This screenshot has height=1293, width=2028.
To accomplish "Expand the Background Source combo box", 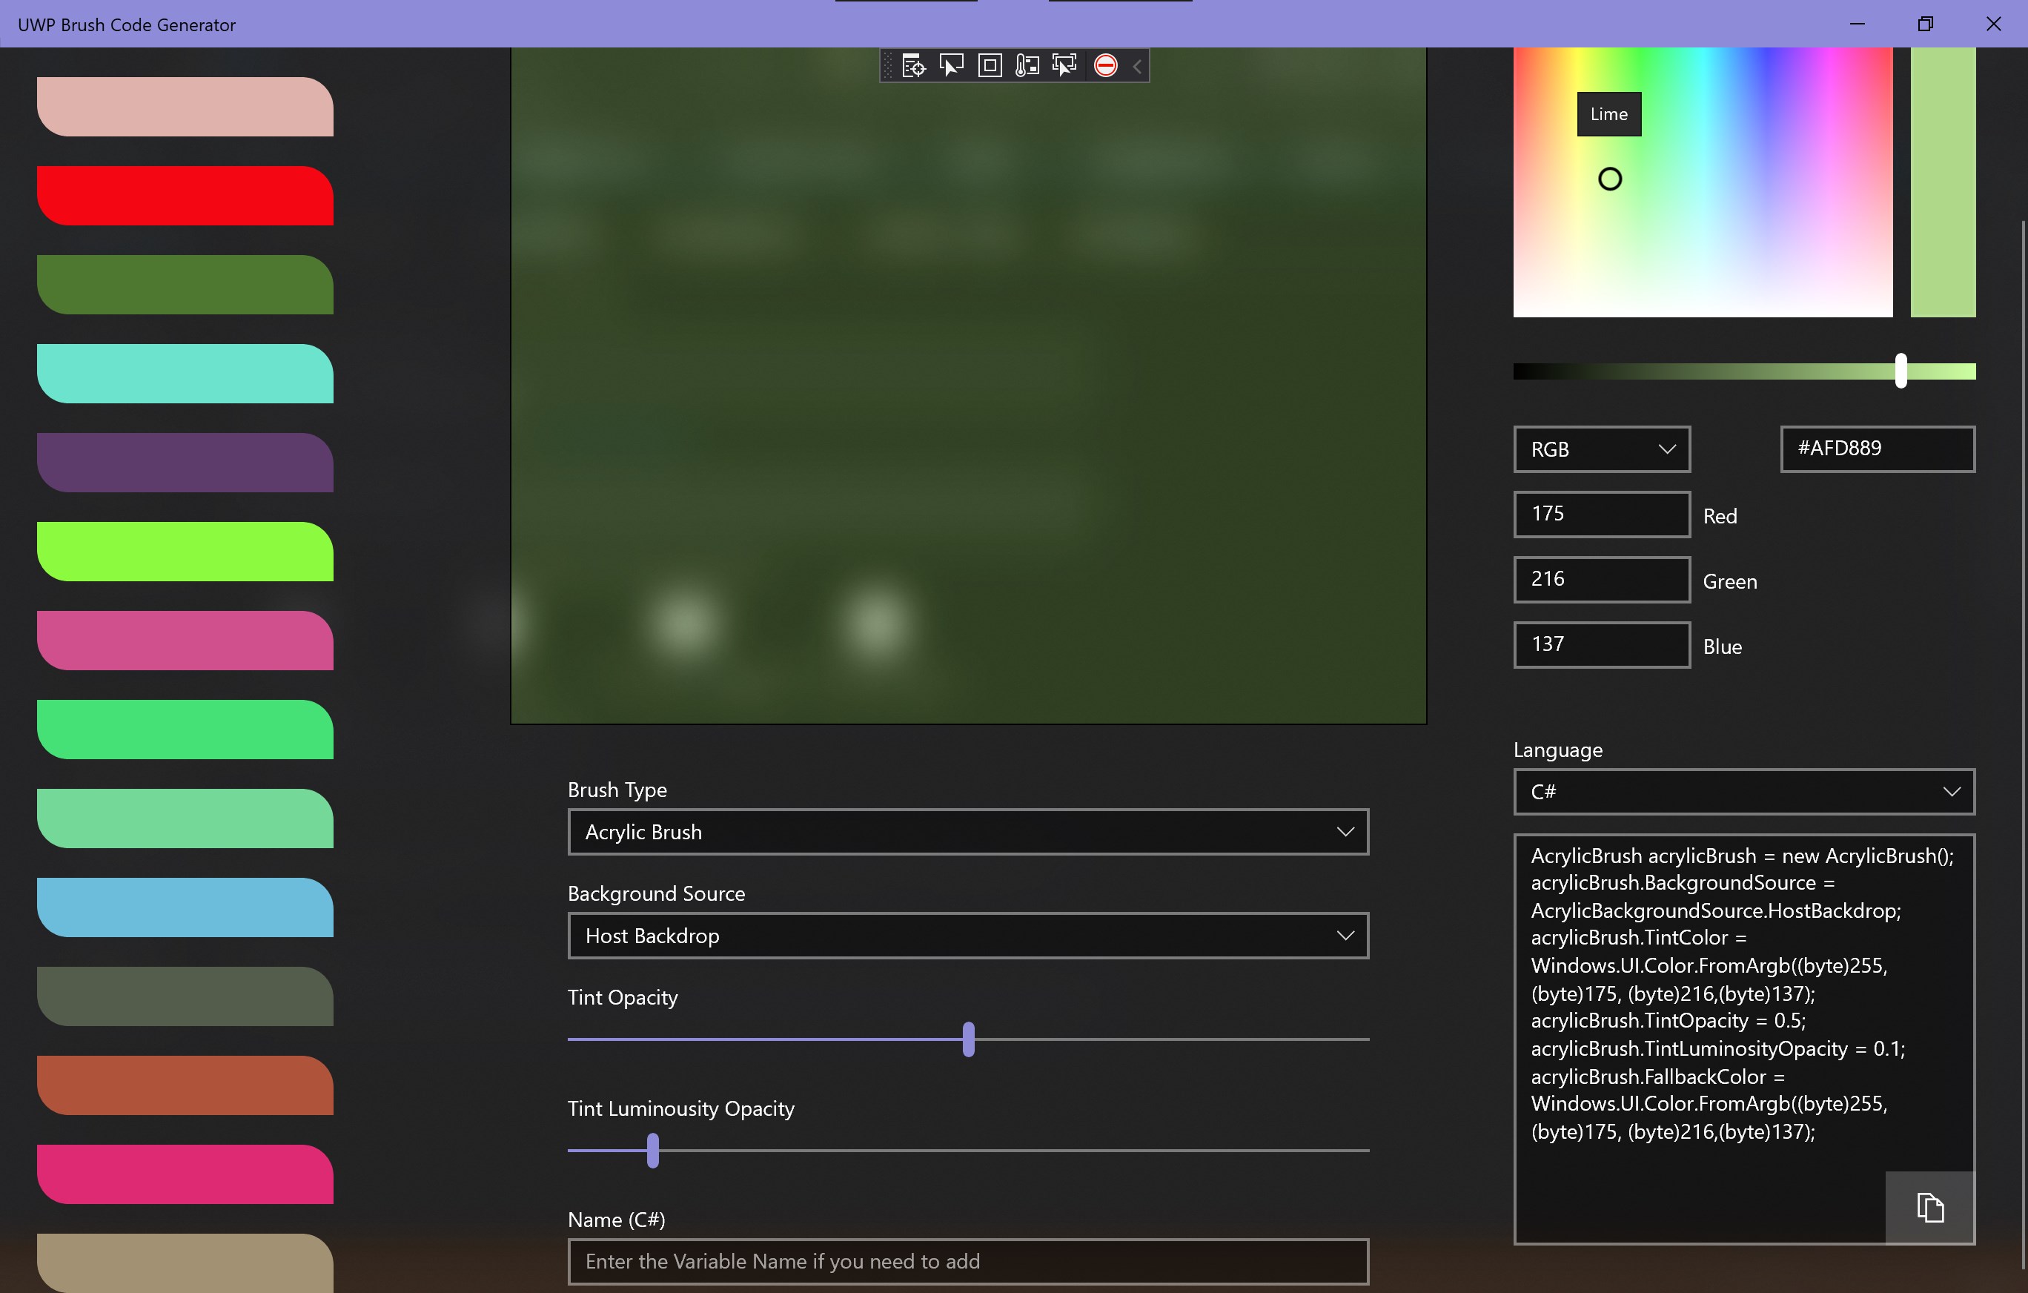I will point(968,936).
